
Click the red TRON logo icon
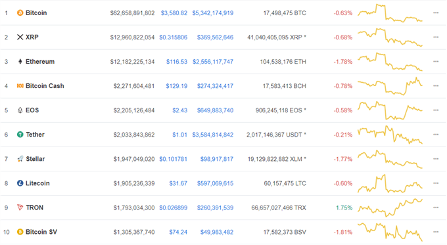pyautogui.click(x=20, y=208)
